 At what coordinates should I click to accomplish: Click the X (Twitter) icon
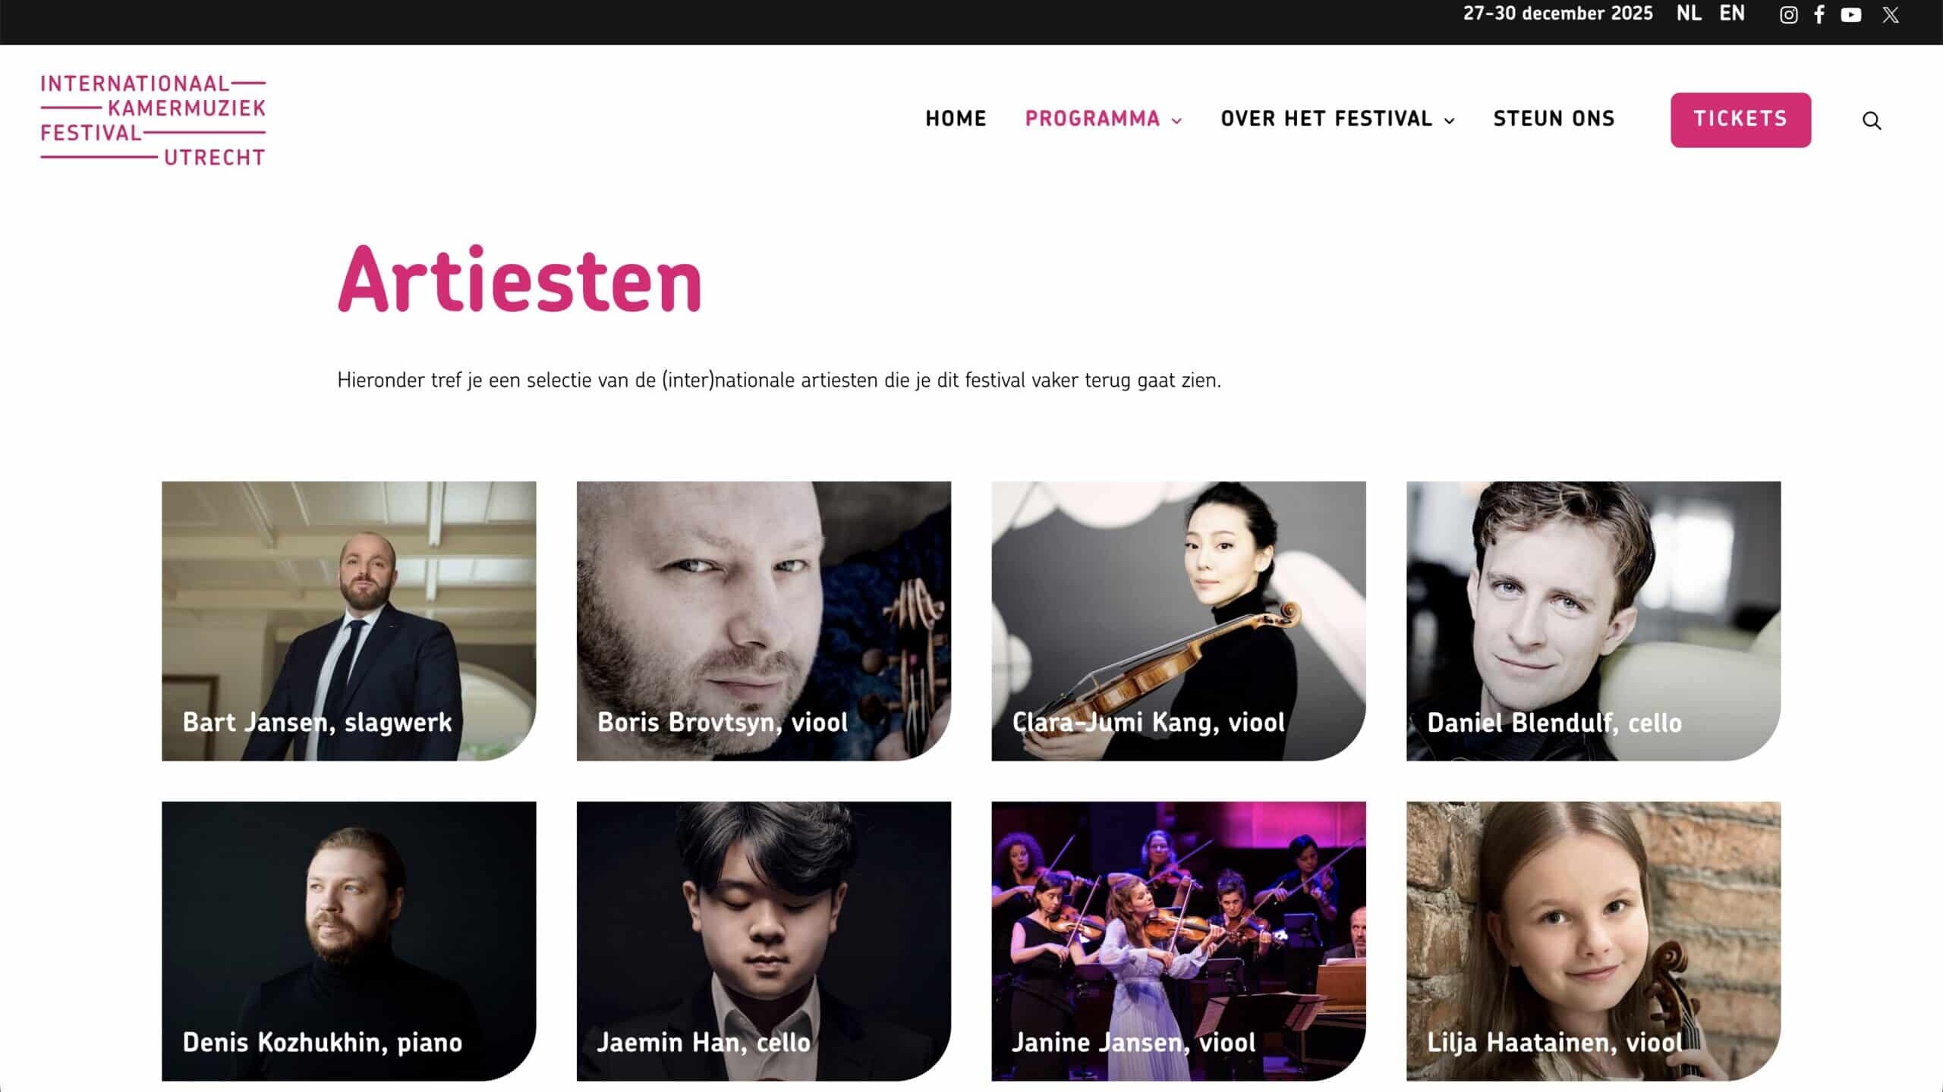[1890, 15]
